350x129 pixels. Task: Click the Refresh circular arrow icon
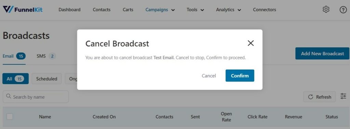pyautogui.click(x=310, y=97)
